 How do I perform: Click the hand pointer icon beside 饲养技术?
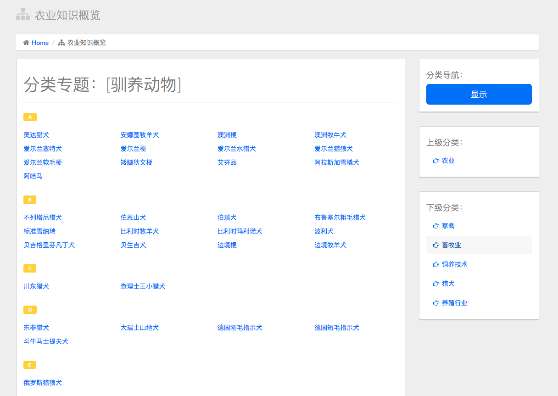point(435,264)
